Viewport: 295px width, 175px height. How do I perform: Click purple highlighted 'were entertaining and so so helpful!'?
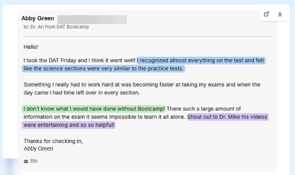click(69, 125)
